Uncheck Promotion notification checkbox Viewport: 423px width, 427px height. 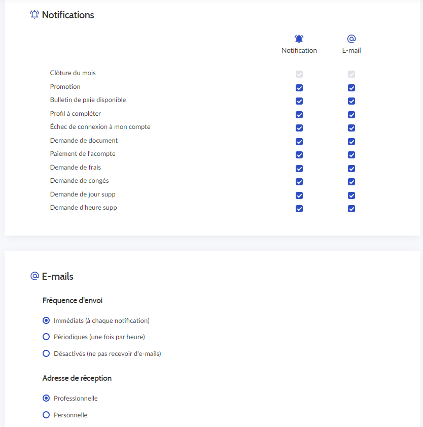pos(299,88)
